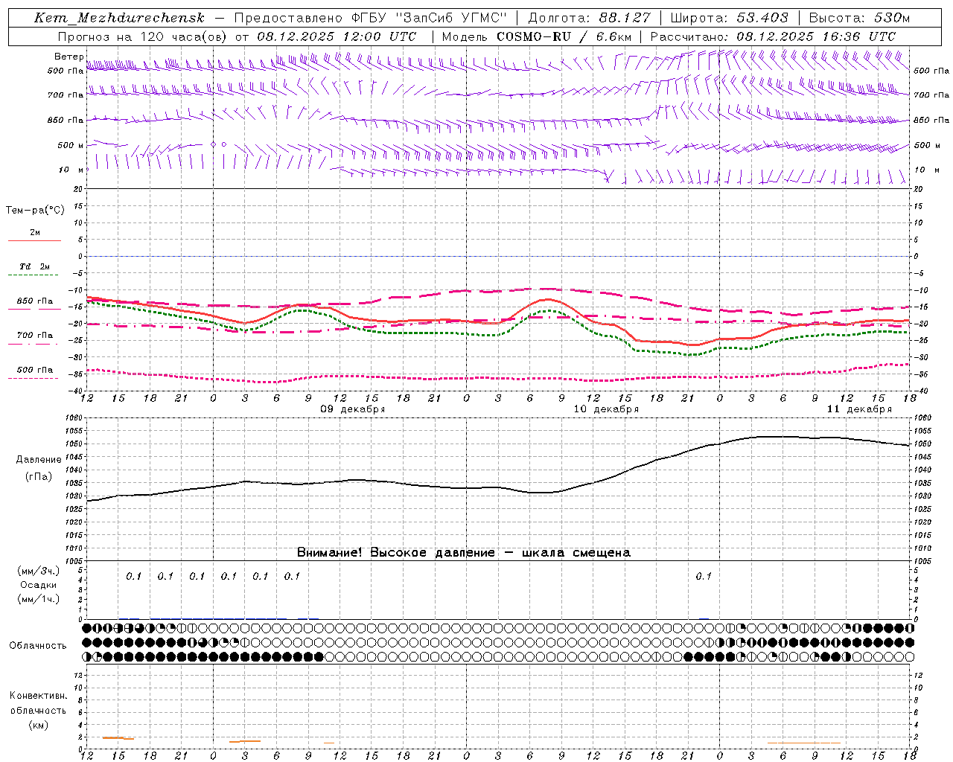This screenshot has height=762, width=953.
Task: Click the Облачность cloud cover label
Action: pyautogui.click(x=38, y=646)
